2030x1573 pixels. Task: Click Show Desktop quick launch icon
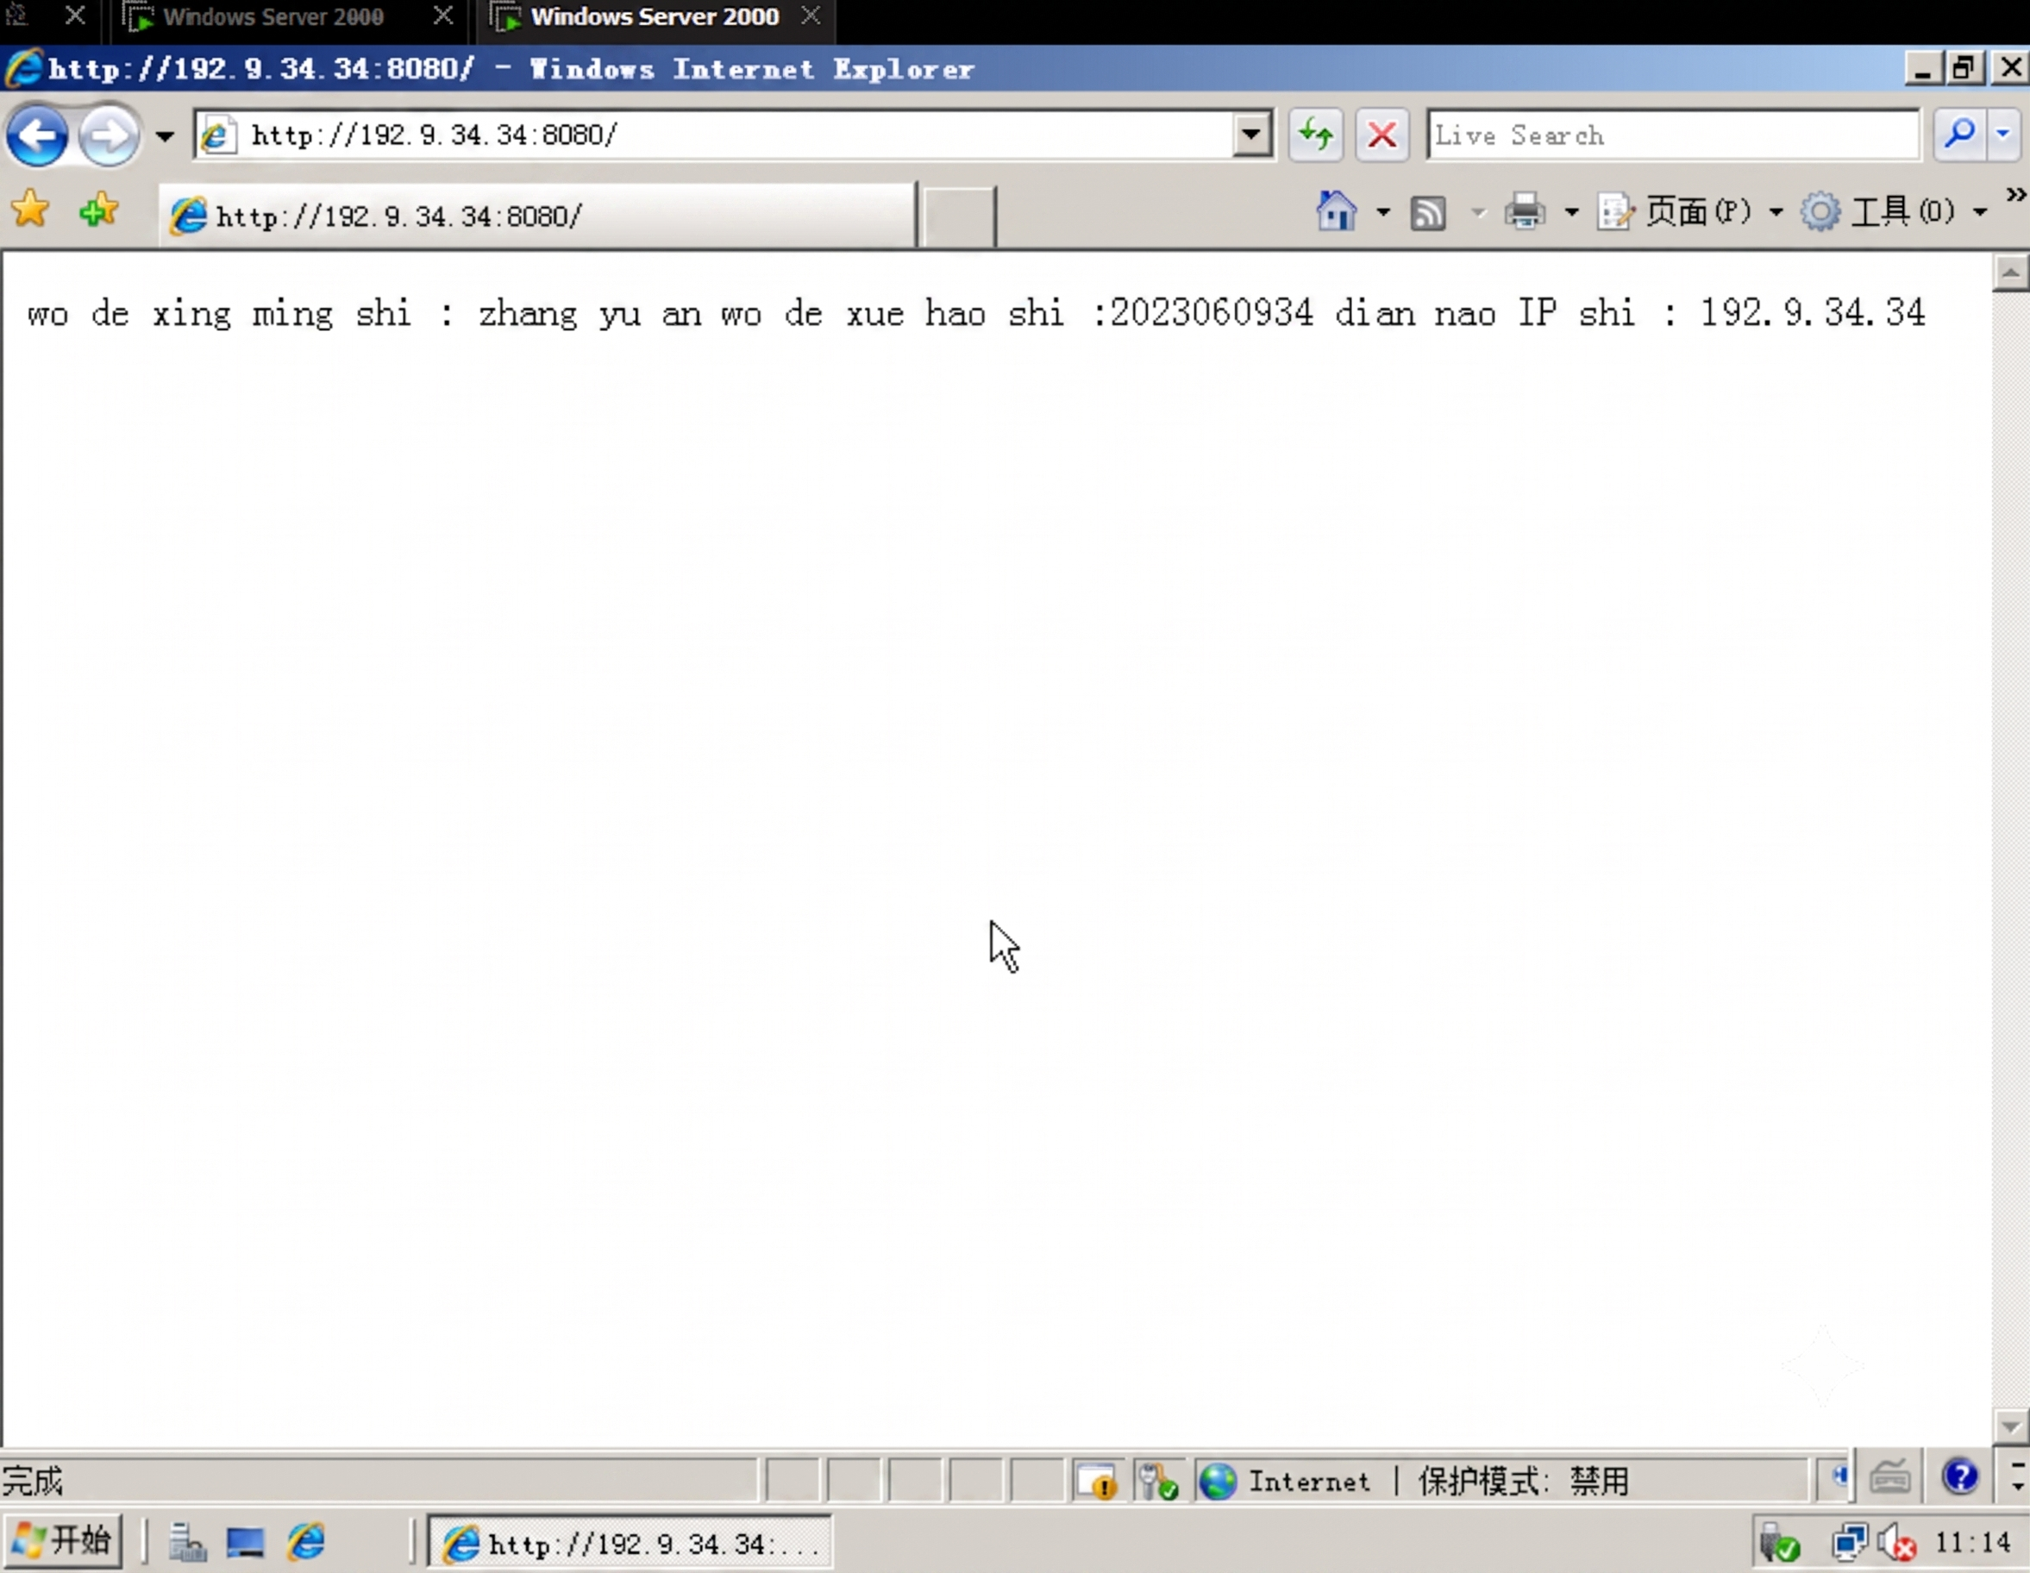coord(246,1542)
